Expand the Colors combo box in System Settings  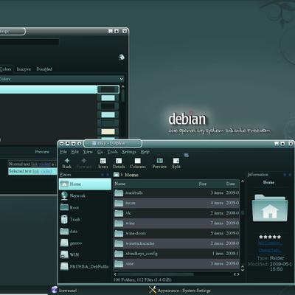tap(61, 79)
